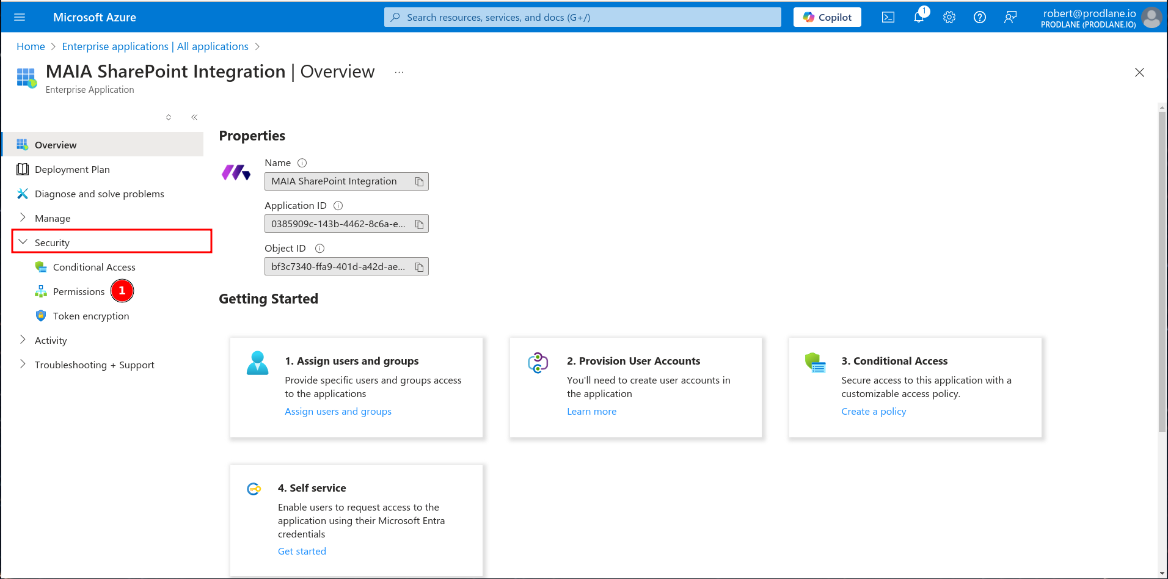This screenshot has width=1168, height=579.
Task: Click the "Getting Started" section heading
Action: pos(269,299)
